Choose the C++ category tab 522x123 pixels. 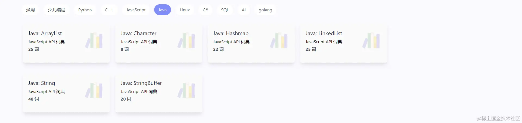(109, 10)
